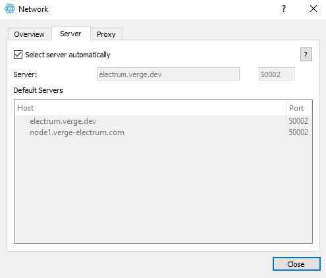Click the Port column header
The height and width of the screenshot is (278, 326).
coord(299,108)
